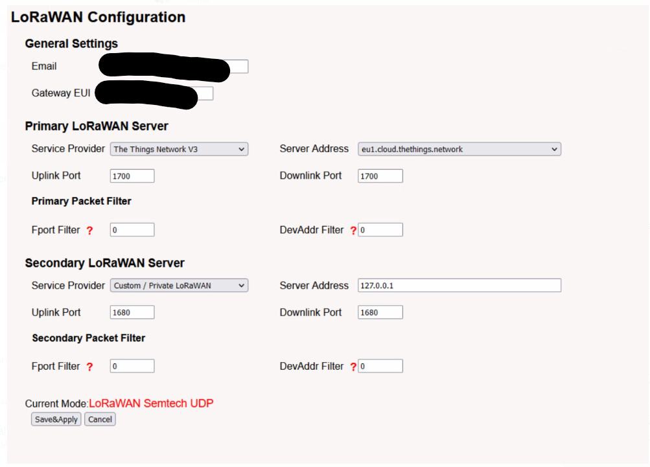Click the Secondary Server Address field

click(x=459, y=286)
